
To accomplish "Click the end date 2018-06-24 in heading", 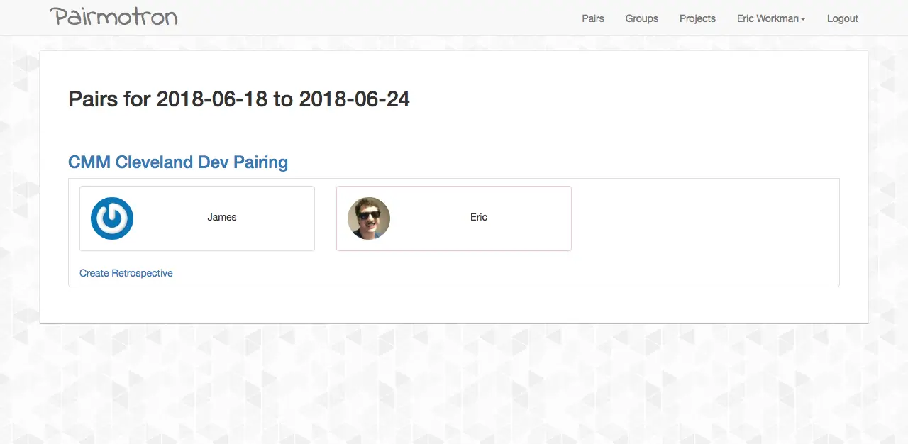I will [x=354, y=99].
